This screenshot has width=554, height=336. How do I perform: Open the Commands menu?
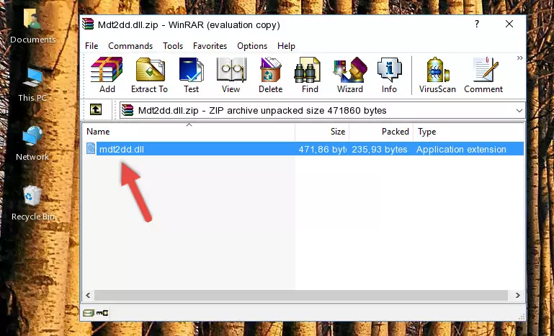coord(130,46)
